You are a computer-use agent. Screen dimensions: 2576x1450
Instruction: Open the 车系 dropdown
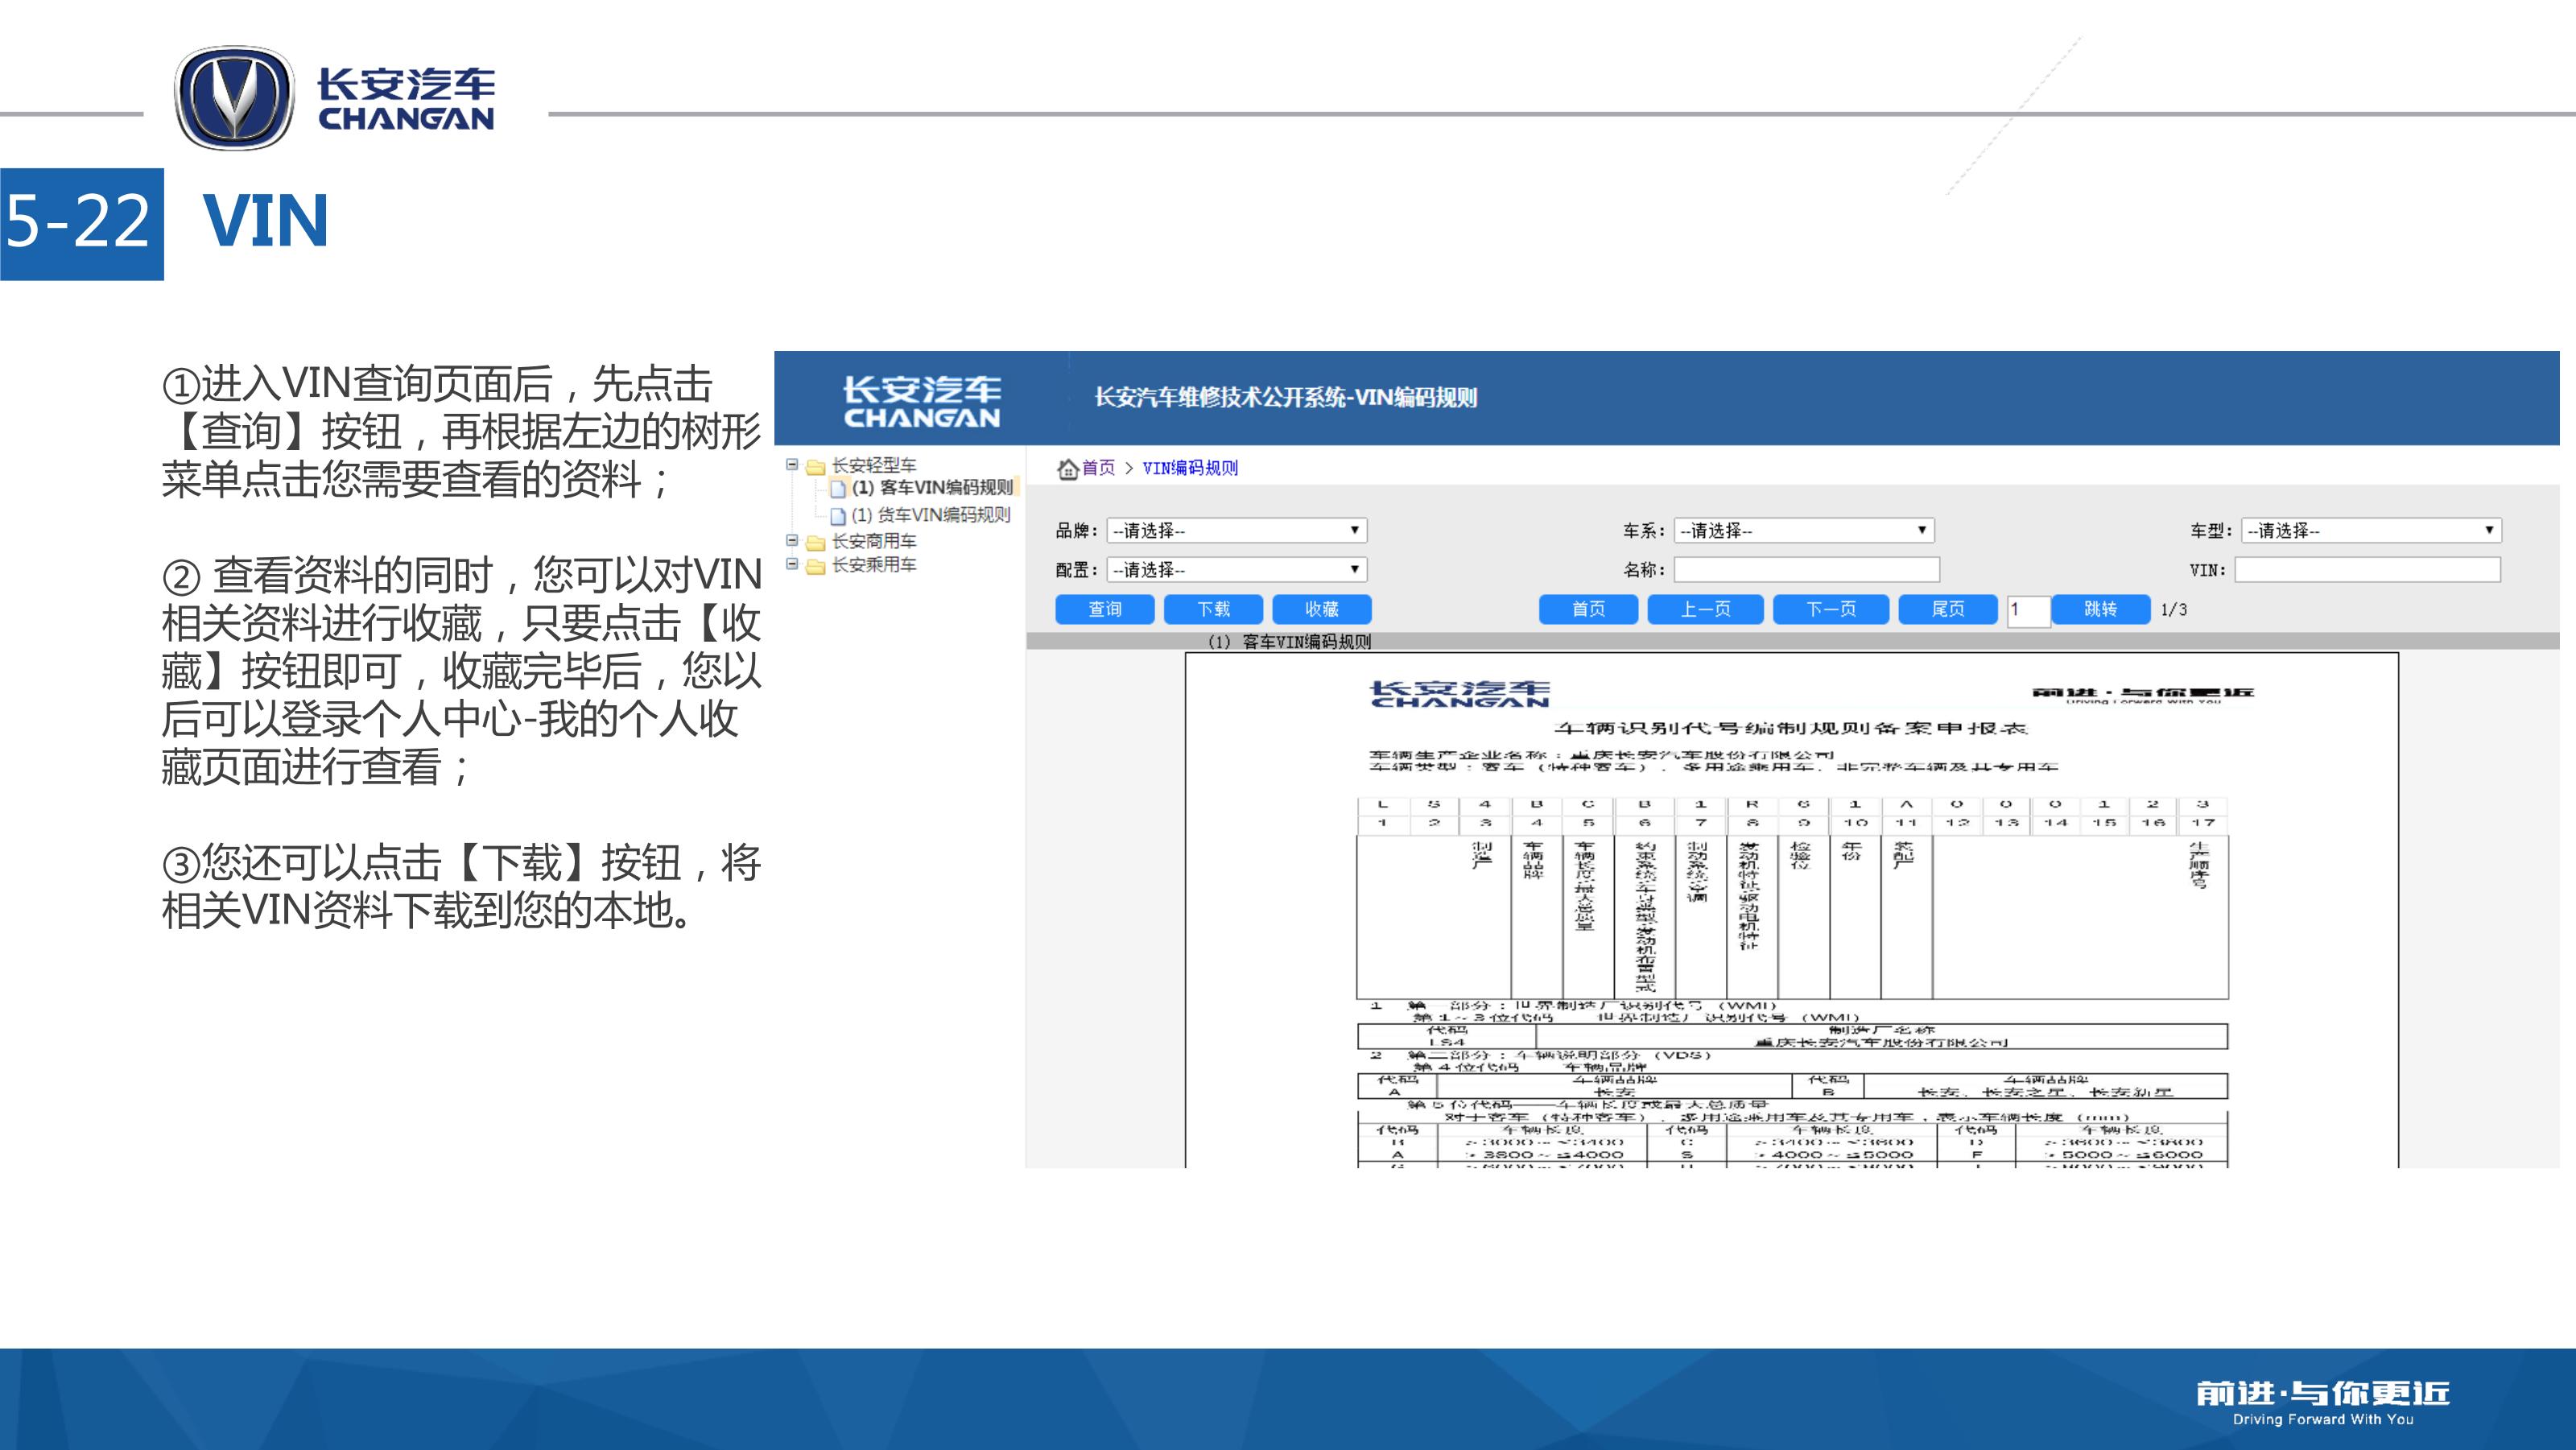coord(1803,530)
